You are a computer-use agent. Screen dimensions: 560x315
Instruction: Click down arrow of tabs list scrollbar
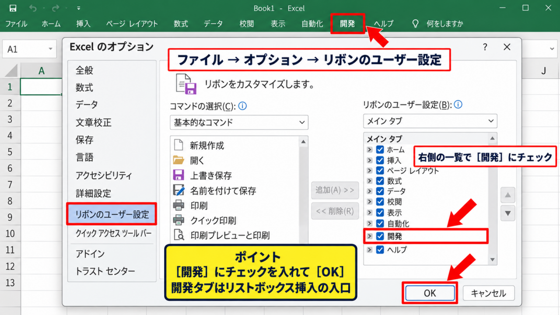493,260
